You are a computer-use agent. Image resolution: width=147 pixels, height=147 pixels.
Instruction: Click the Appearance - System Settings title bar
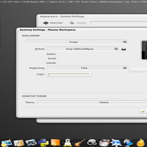[x=92, y=17]
